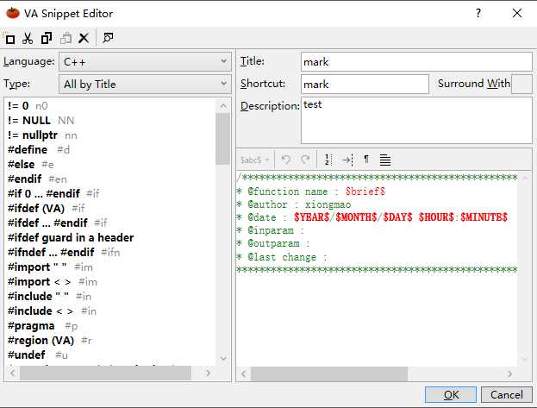537x408 pixels.
Task: Select the '#import " "' snippet
Action: tap(50, 267)
